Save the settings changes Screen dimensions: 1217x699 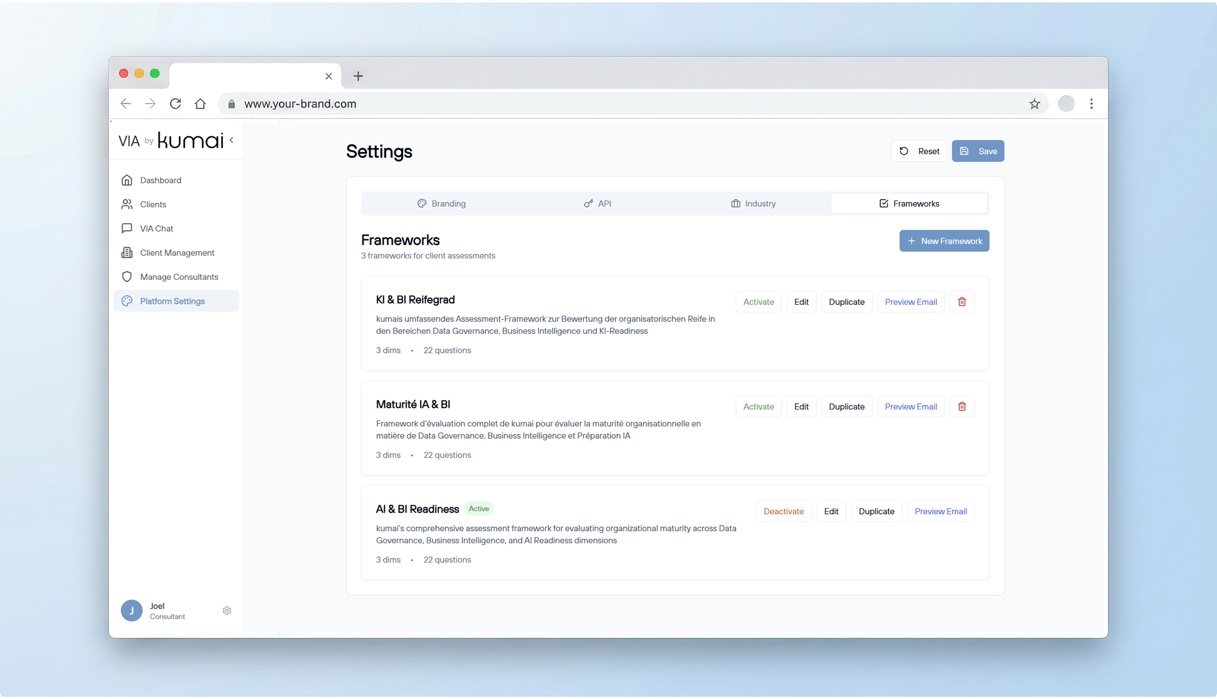pyautogui.click(x=977, y=151)
